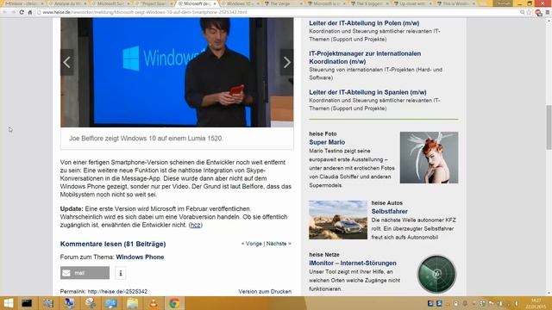Switch to the 'Project Spar...' tab
This screenshot has height=310, width=552.
[154, 3]
